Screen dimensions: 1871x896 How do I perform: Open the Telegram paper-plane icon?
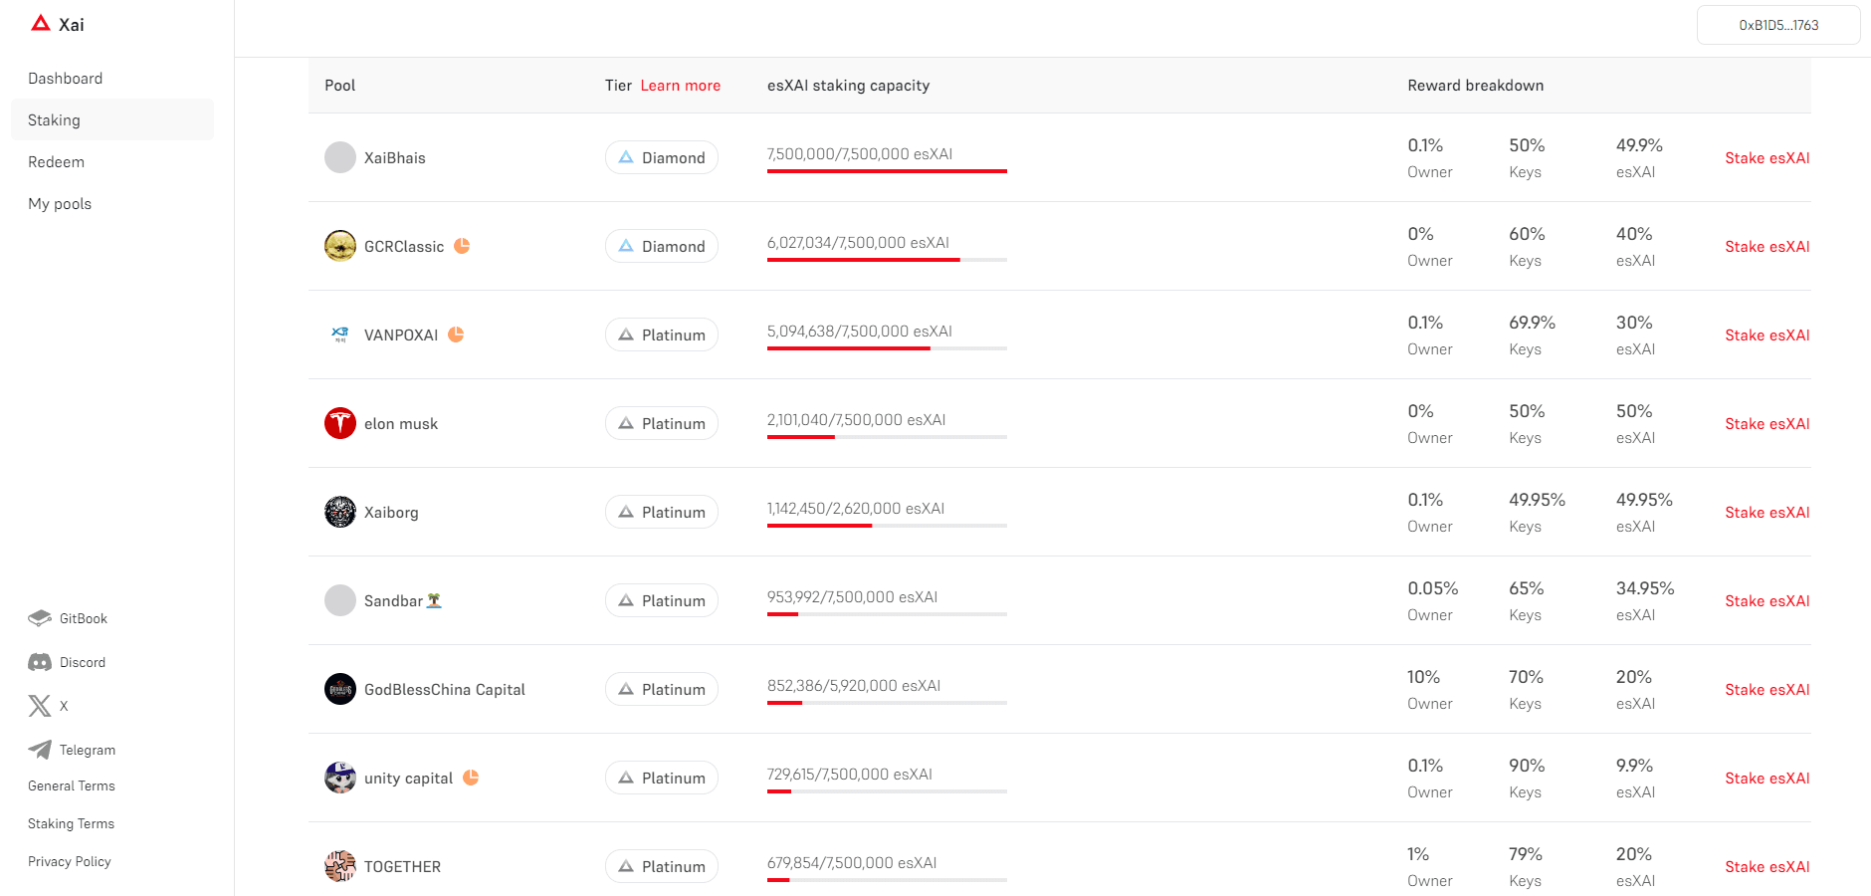point(40,750)
